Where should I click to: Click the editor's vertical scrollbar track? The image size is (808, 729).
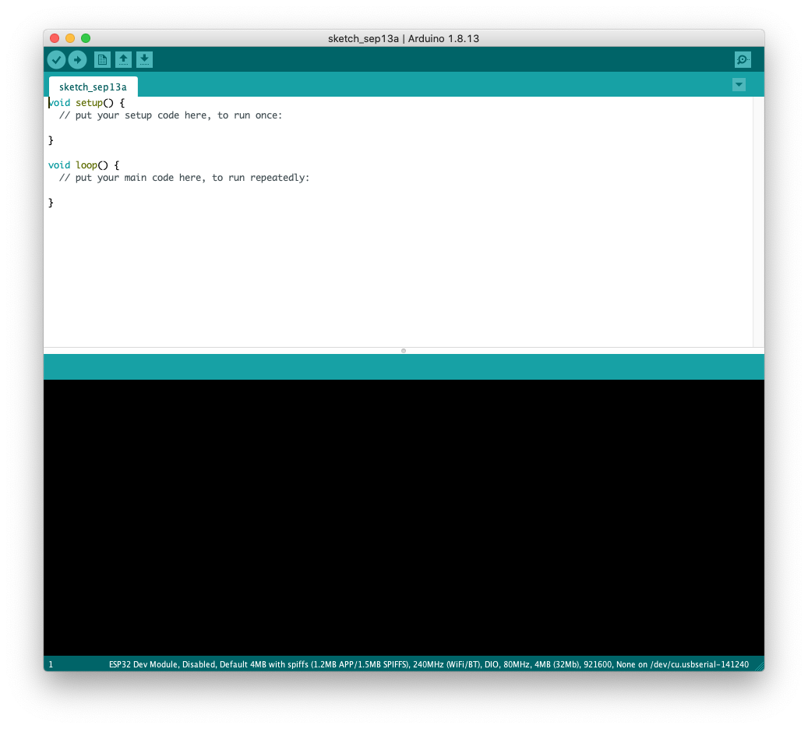(x=759, y=221)
